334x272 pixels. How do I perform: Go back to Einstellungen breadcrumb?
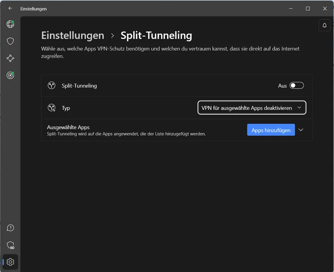click(x=73, y=36)
